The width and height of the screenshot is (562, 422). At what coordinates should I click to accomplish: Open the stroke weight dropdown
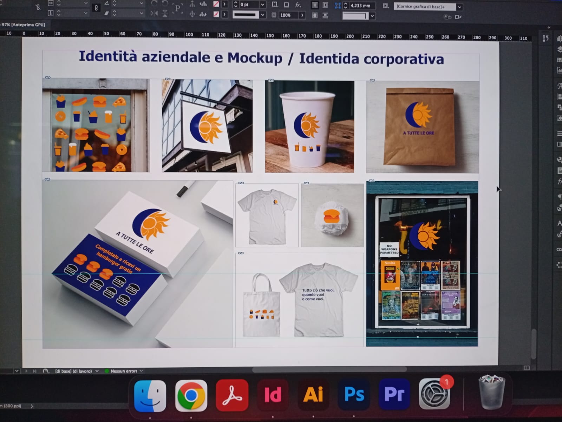(262, 5)
